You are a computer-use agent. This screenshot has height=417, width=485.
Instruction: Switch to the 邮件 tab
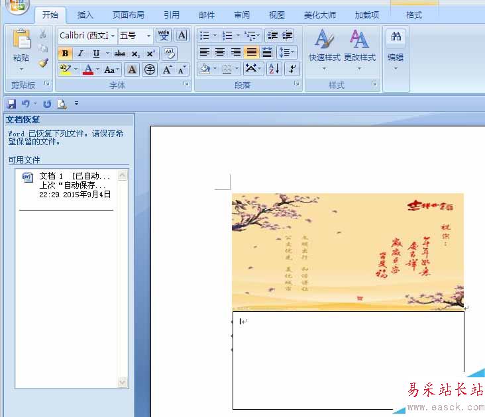point(207,15)
